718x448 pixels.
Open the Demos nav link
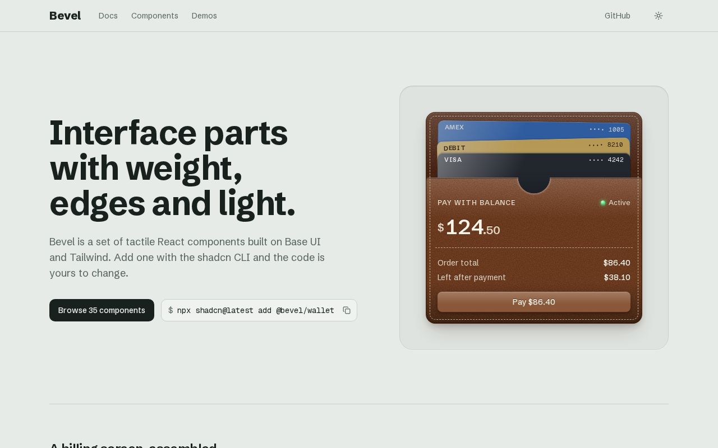(x=204, y=16)
